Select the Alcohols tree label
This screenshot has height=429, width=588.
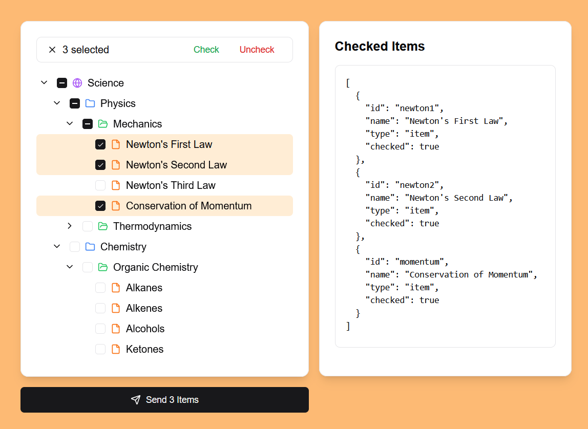point(145,329)
